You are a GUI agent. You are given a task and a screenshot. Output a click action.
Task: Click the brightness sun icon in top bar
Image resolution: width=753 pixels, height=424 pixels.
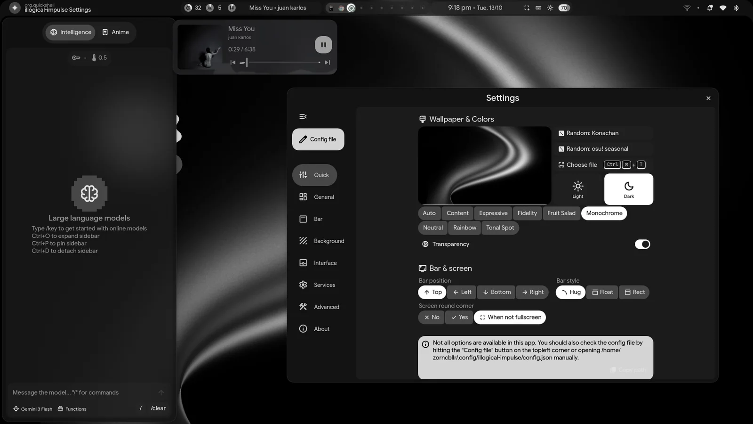tap(550, 8)
